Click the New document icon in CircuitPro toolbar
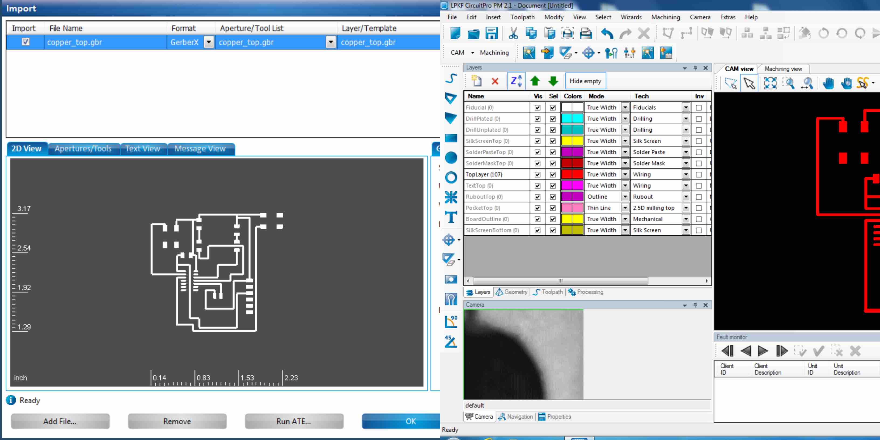Image resolution: width=880 pixels, height=440 pixels. (455, 33)
